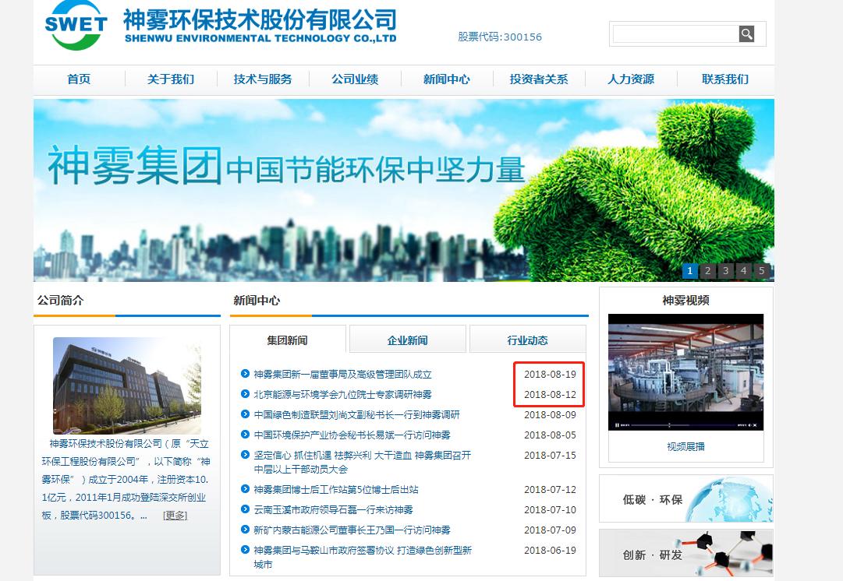Go to banner slide 3
The height and width of the screenshot is (581, 843).
point(726,270)
